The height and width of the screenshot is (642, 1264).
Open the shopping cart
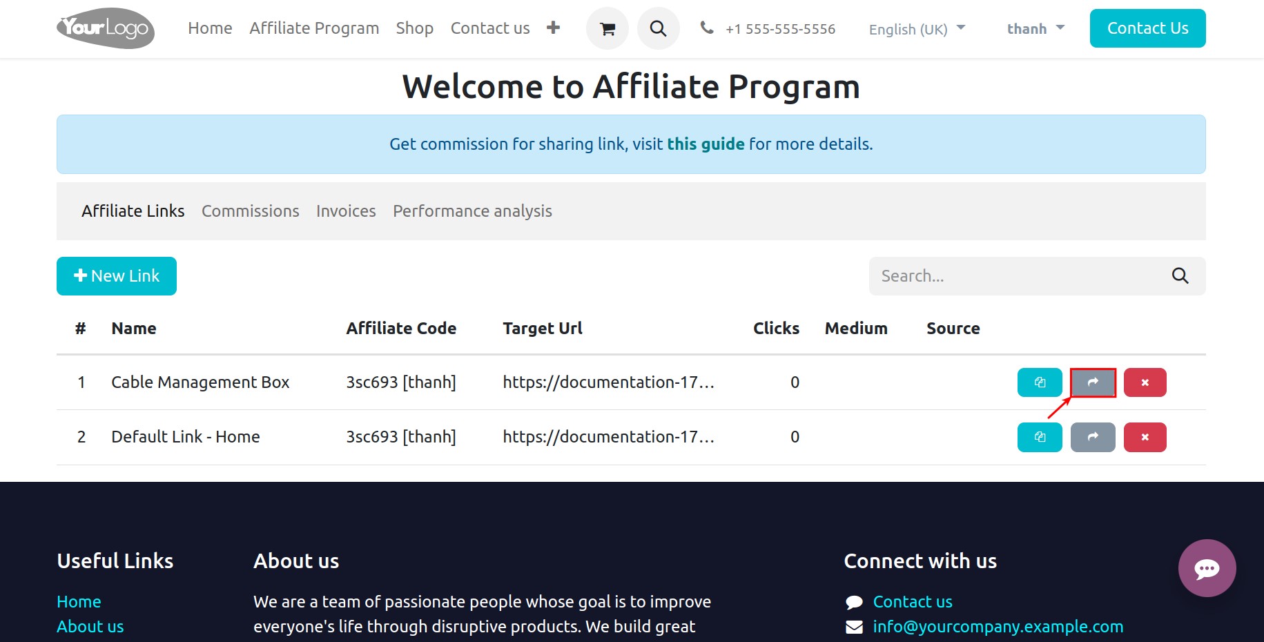coord(607,28)
